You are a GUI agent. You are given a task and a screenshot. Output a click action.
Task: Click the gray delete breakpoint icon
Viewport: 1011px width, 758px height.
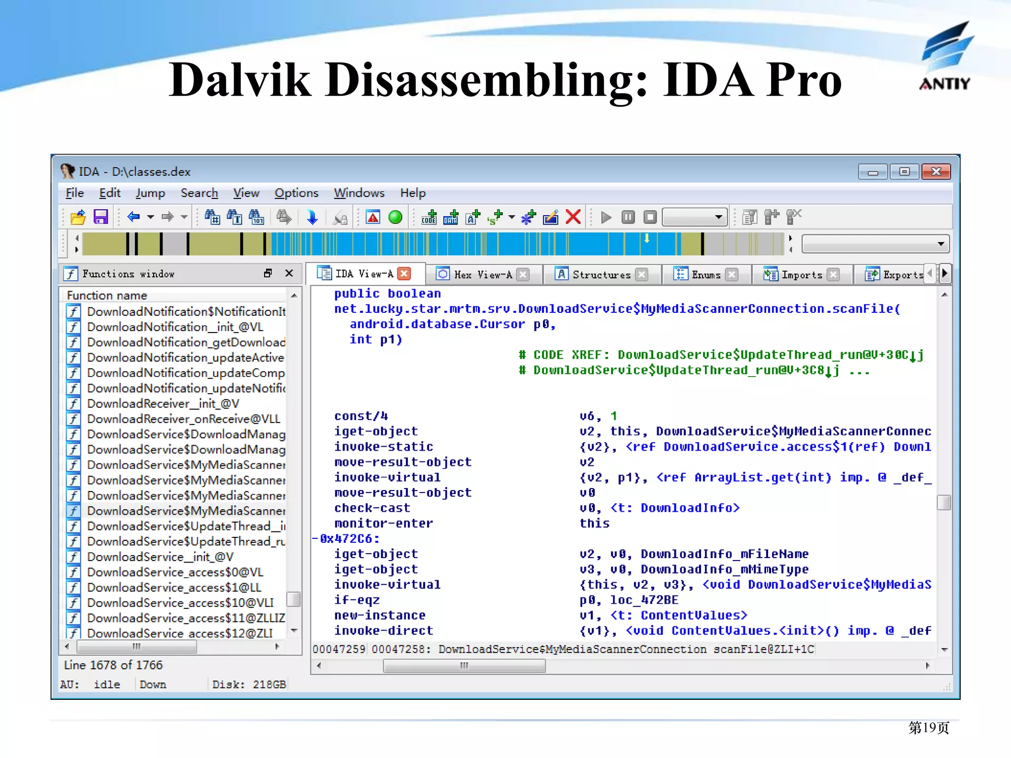click(794, 217)
